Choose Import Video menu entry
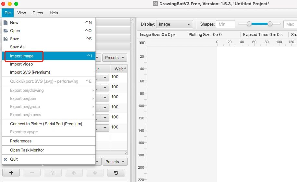Screen dimensions: 297x182 (21, 64)
